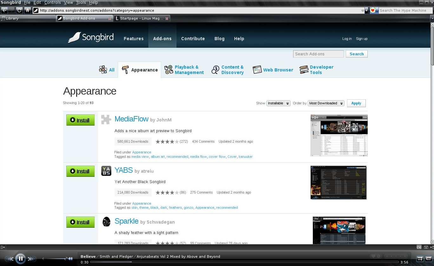
Task: Click the Search Add-ons input field
Action: pos(318,54)
